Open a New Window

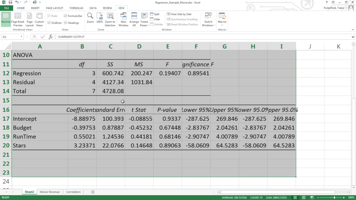coord(123,19)
